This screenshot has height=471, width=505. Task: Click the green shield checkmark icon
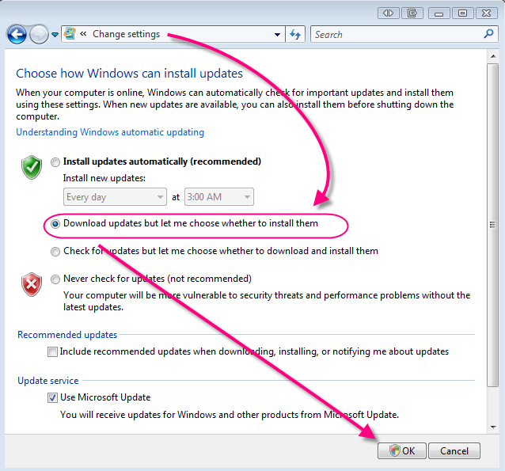point(32,167)
